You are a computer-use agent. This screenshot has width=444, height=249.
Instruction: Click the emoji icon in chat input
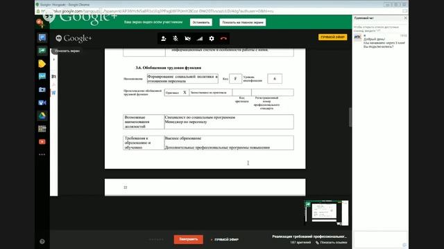coord(404,245)
